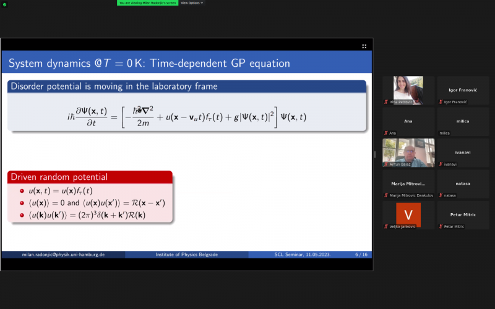Image resolution: width=495 pixels, height=309 pixels.
Task: Click the divider handle beside the participant gallery
Action: pyautogui.click(x=375, y=154)
